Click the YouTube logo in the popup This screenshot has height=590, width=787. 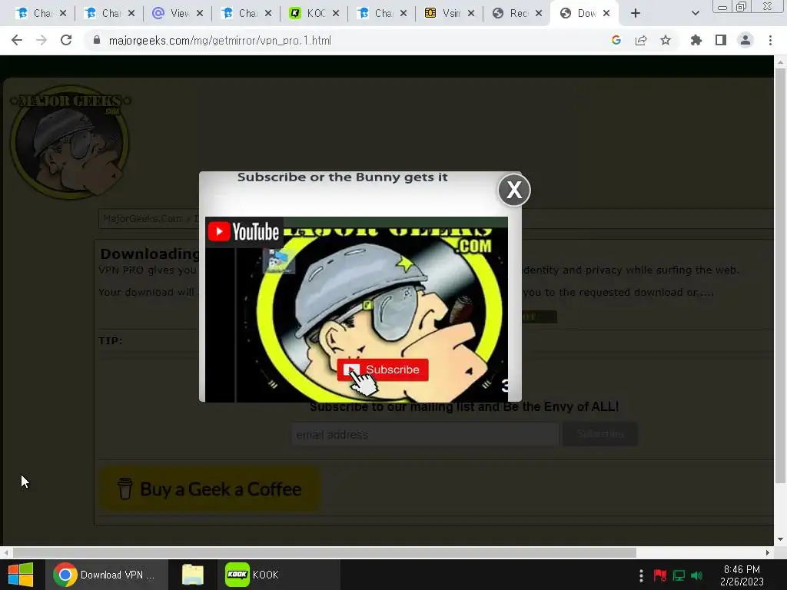tap(244, 232)
